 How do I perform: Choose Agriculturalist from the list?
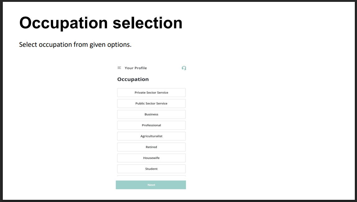151,136
